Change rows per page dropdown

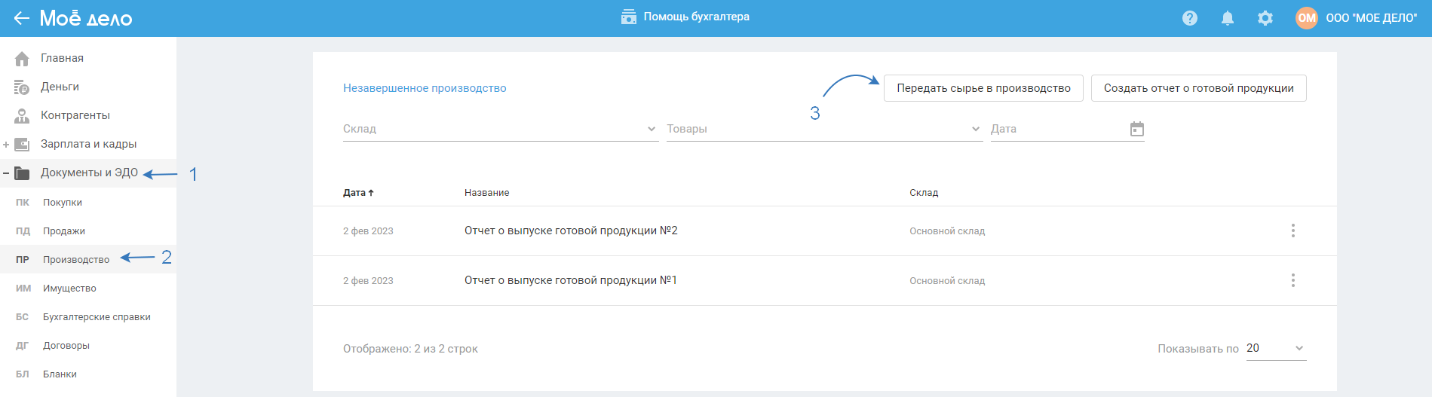(1276, 348)
